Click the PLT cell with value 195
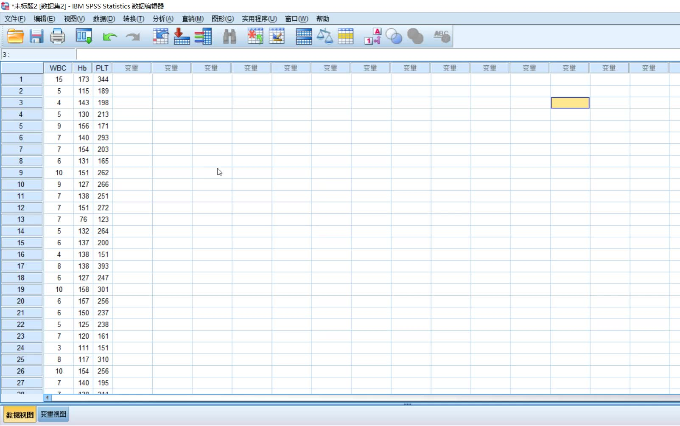 click(102, 383)
